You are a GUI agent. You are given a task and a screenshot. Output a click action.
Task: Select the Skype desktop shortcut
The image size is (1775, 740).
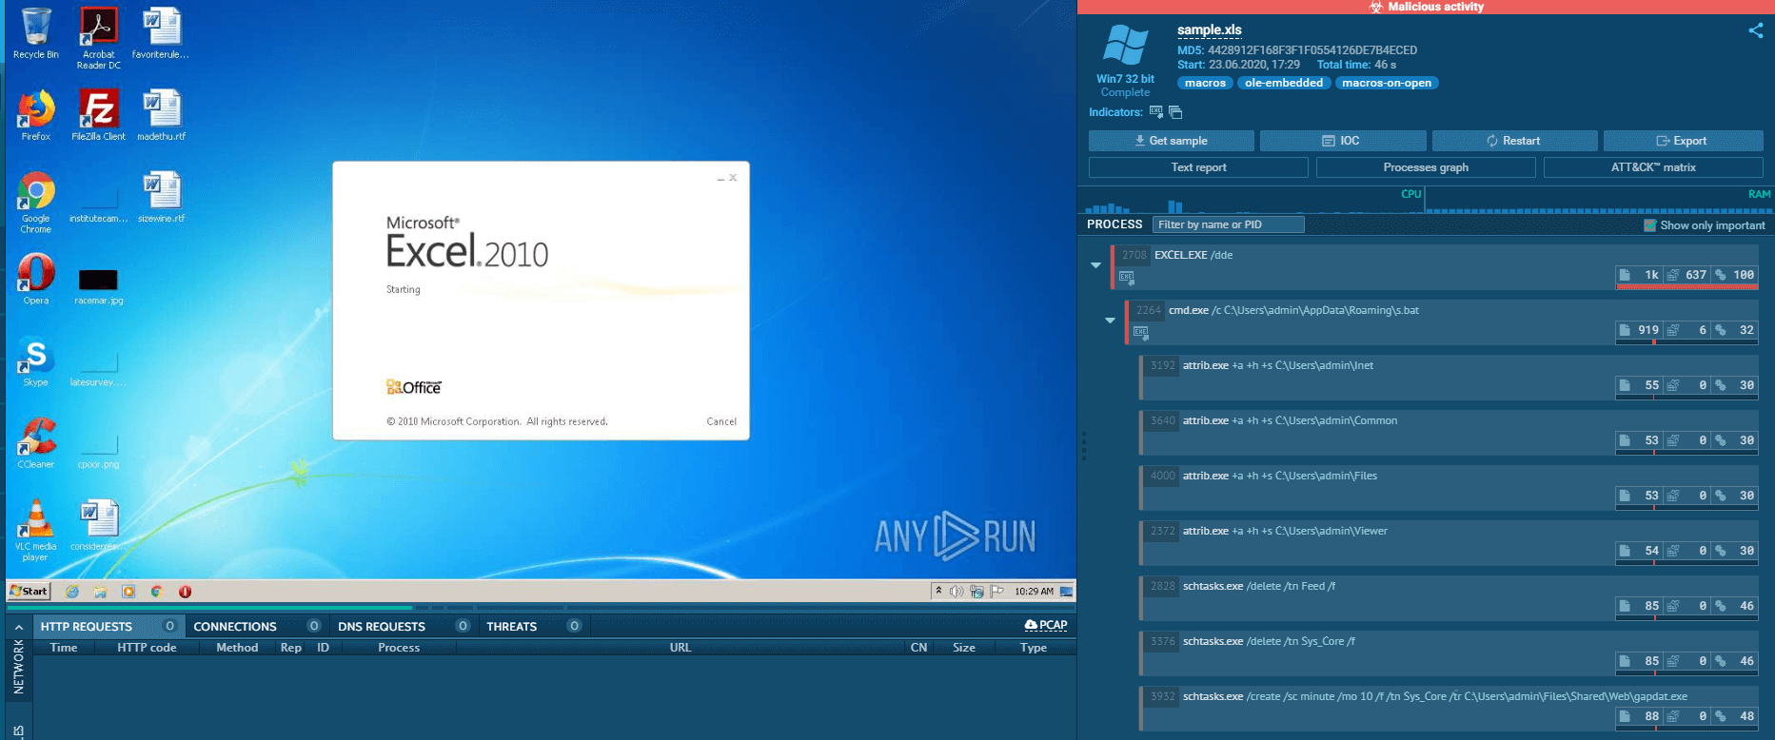coord(35,361)
